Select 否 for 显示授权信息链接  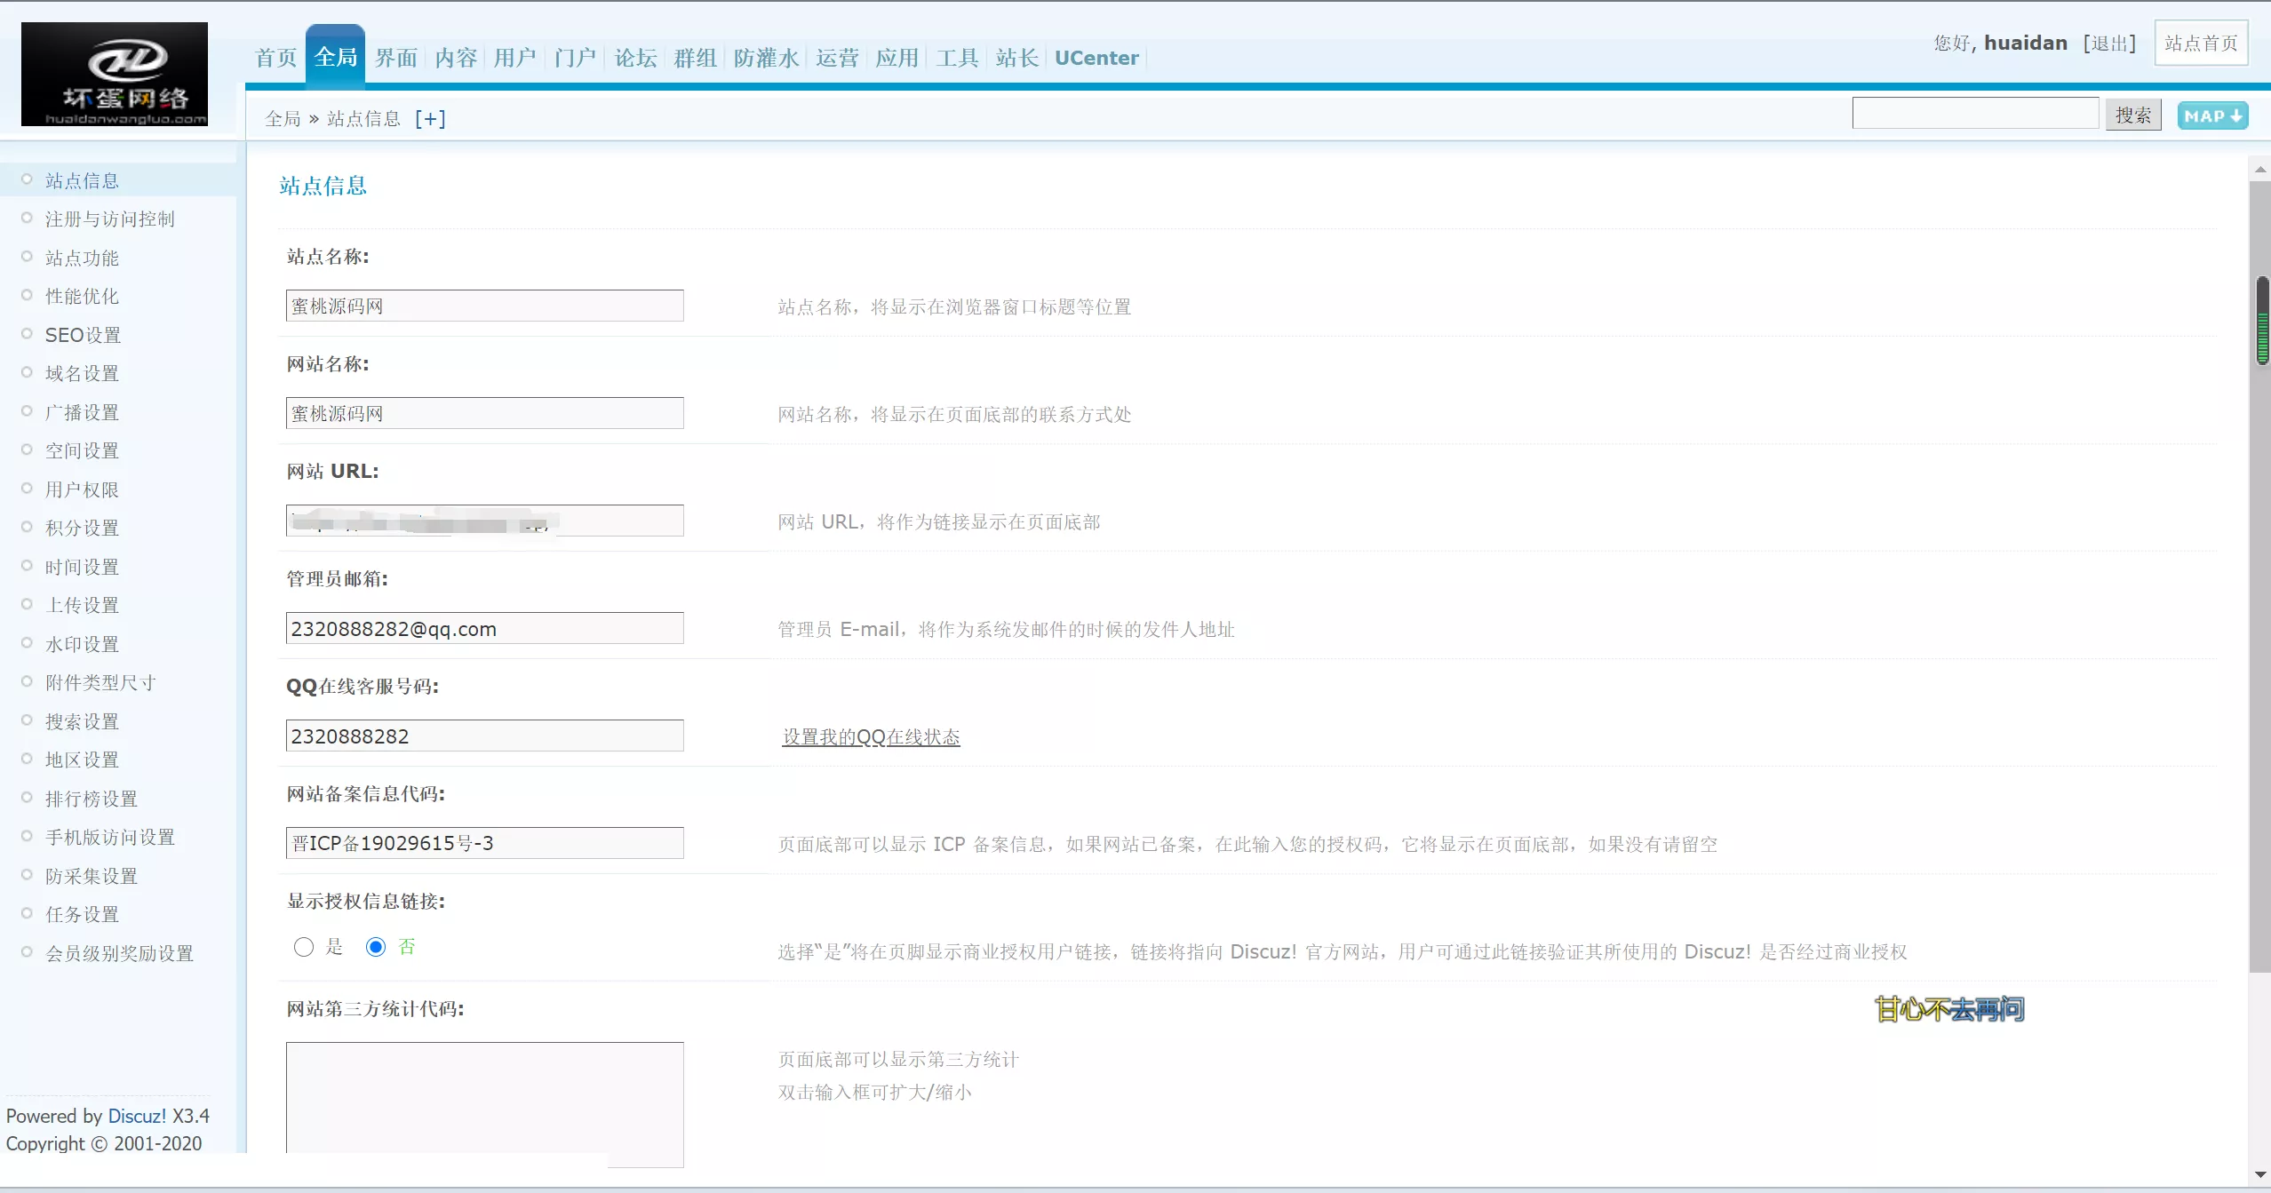(x=376, y=947)
